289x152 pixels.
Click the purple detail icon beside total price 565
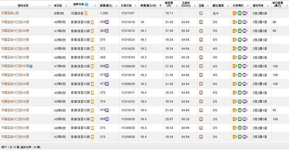pyautogui.click(x=107, y=119)
